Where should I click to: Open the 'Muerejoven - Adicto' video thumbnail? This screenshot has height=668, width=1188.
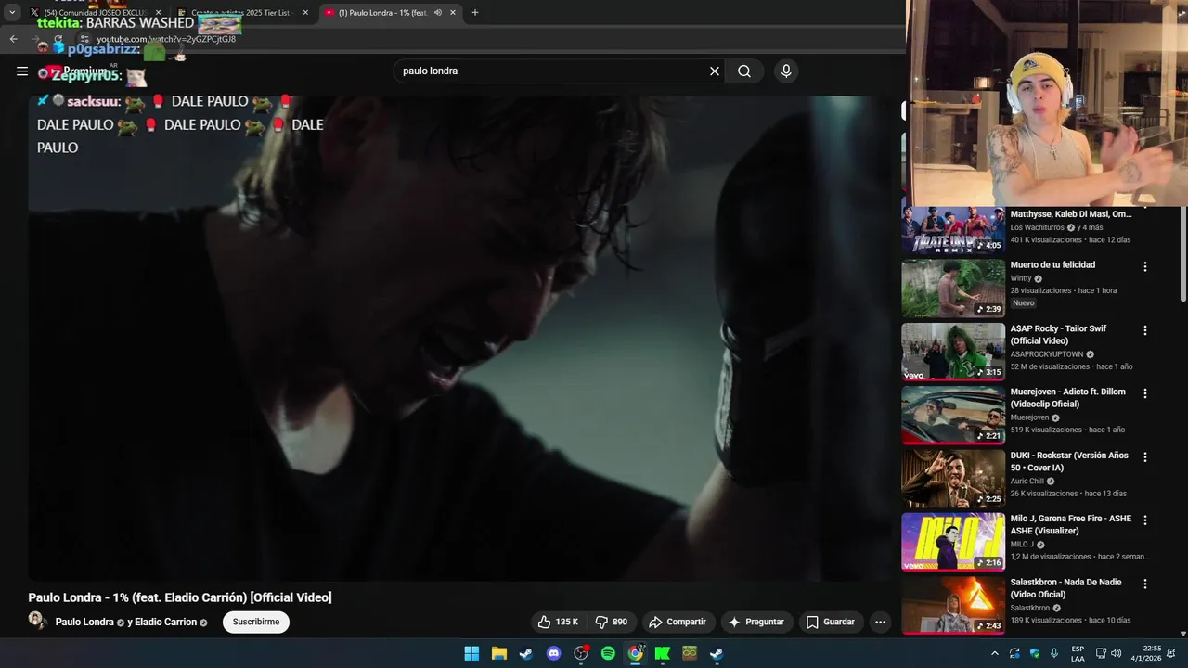tap(953, 416)
